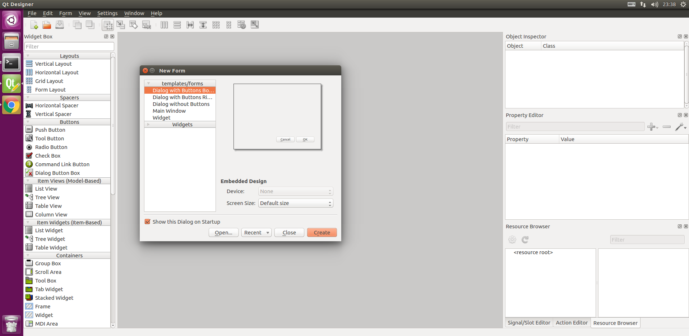The image size is (689, 336).
Task: Lay out widgets in a Grid
Action: (x=216, y=25)
